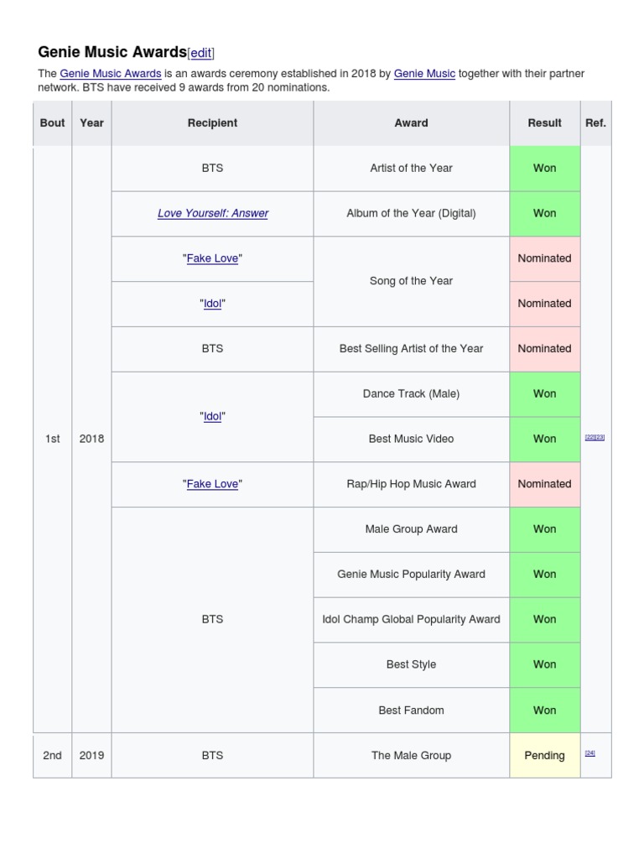Click the Bout column header

coord(52,122)
